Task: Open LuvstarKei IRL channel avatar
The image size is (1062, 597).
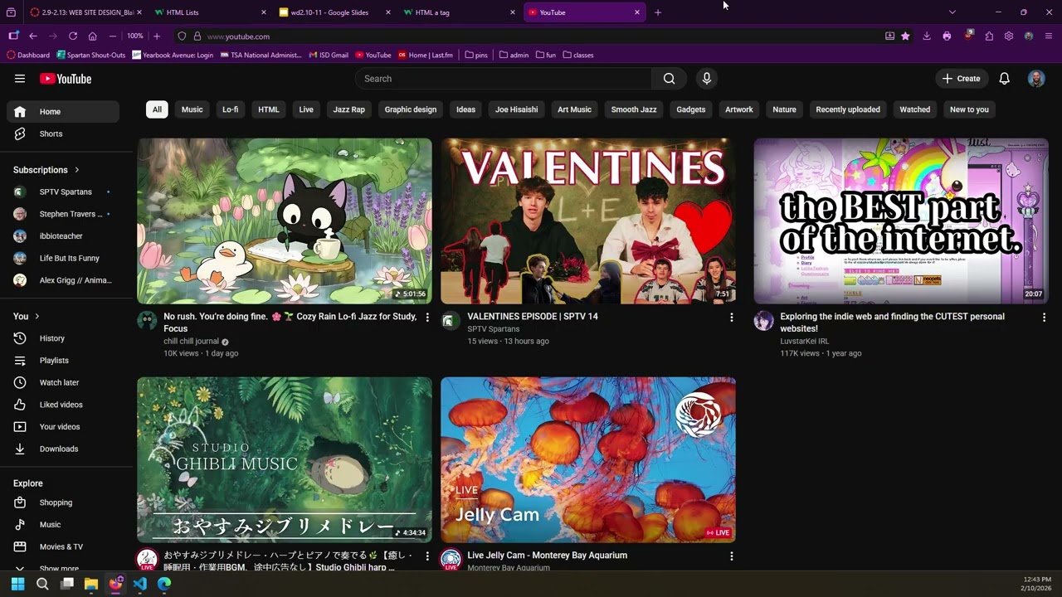Action: 763,321
